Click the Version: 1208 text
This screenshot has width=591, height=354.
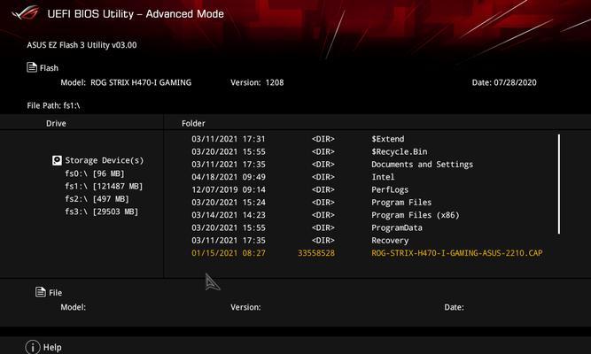click(x=257, y=82)
